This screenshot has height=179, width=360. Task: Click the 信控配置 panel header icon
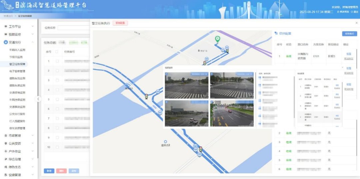(276, 34)
